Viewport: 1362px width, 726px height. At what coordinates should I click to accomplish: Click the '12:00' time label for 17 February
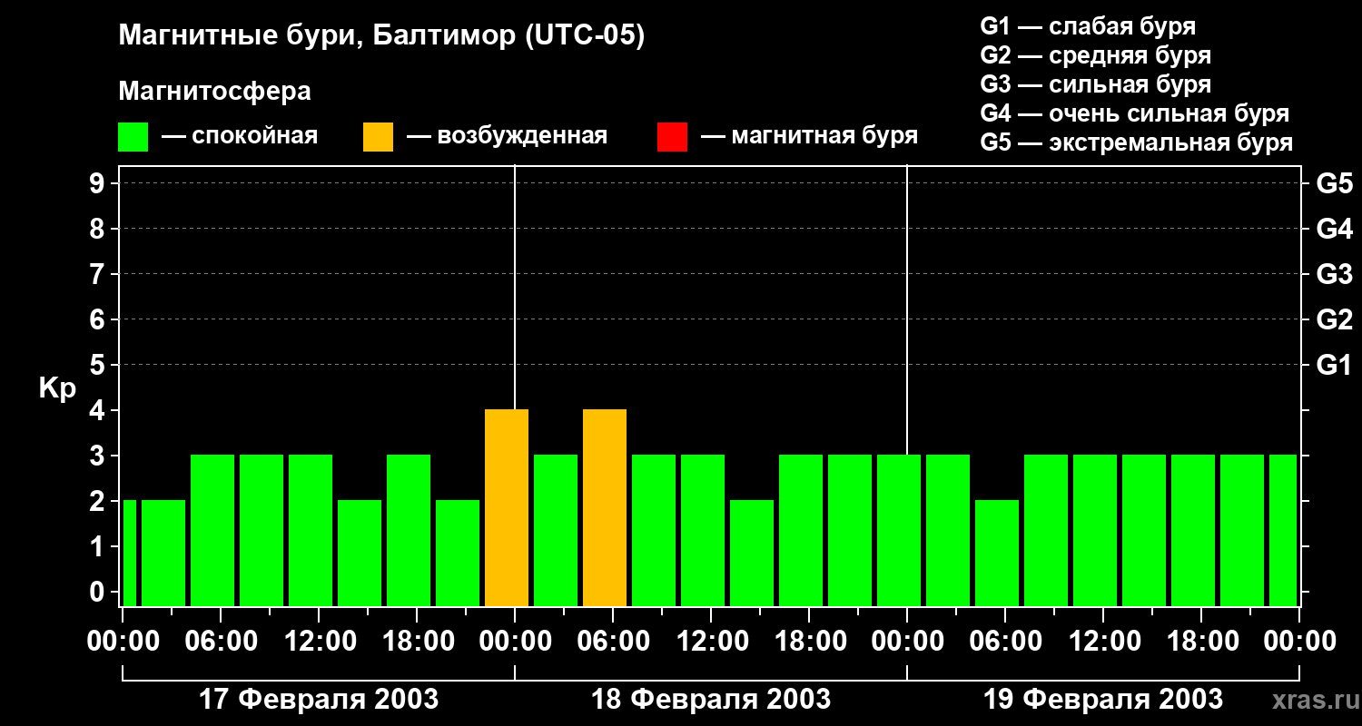click(319, 641)
